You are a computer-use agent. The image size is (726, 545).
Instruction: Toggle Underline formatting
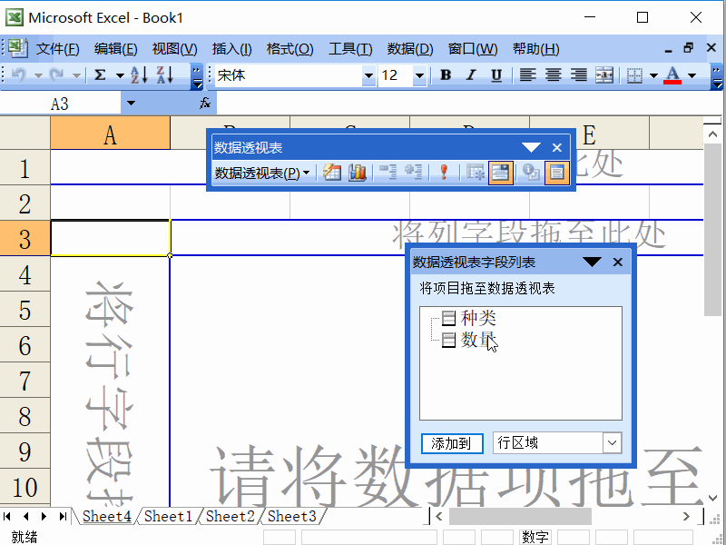496,74
